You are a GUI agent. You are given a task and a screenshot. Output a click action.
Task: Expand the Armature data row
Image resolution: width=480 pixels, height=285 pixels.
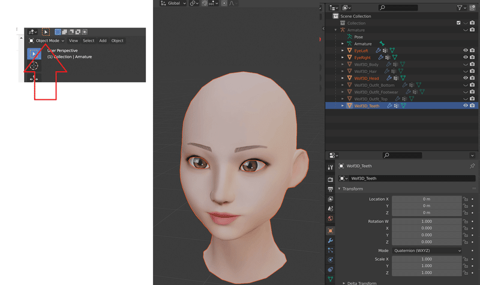click(343, 44)
